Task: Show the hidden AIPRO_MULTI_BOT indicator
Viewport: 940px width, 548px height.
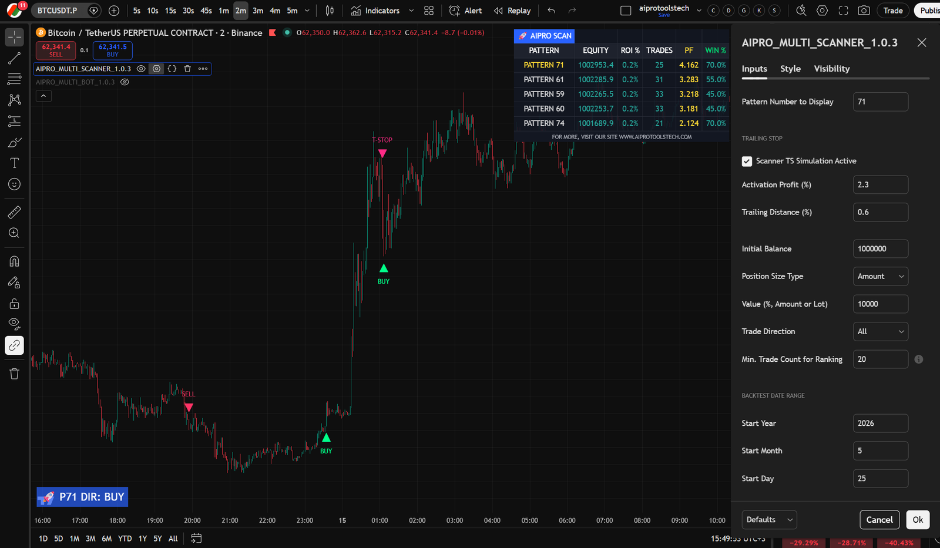Action: pyautogui.click(x=125, y=82)
